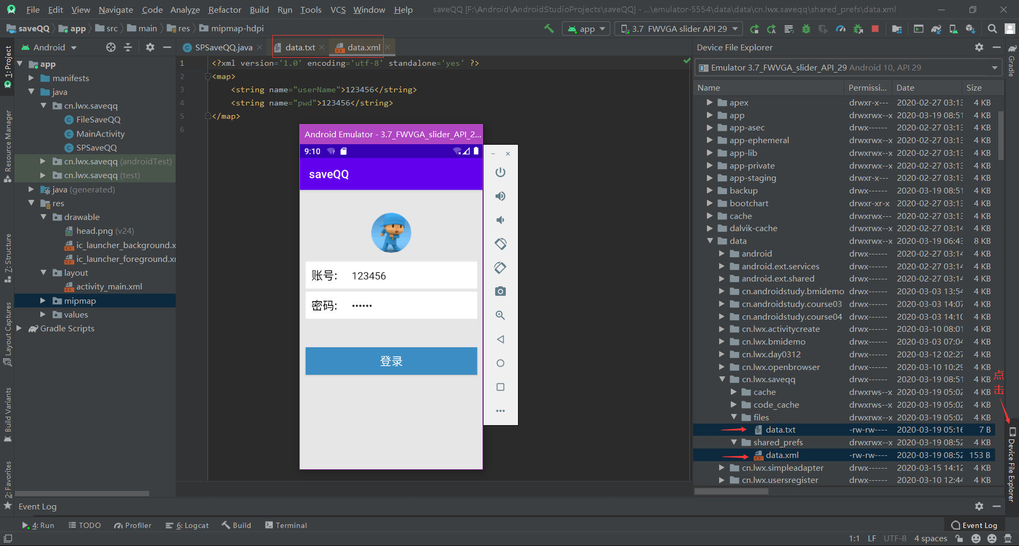Screen dimensions: 1019x546
Task: Debug the app using the bug icon
Action: click(806, 29)
